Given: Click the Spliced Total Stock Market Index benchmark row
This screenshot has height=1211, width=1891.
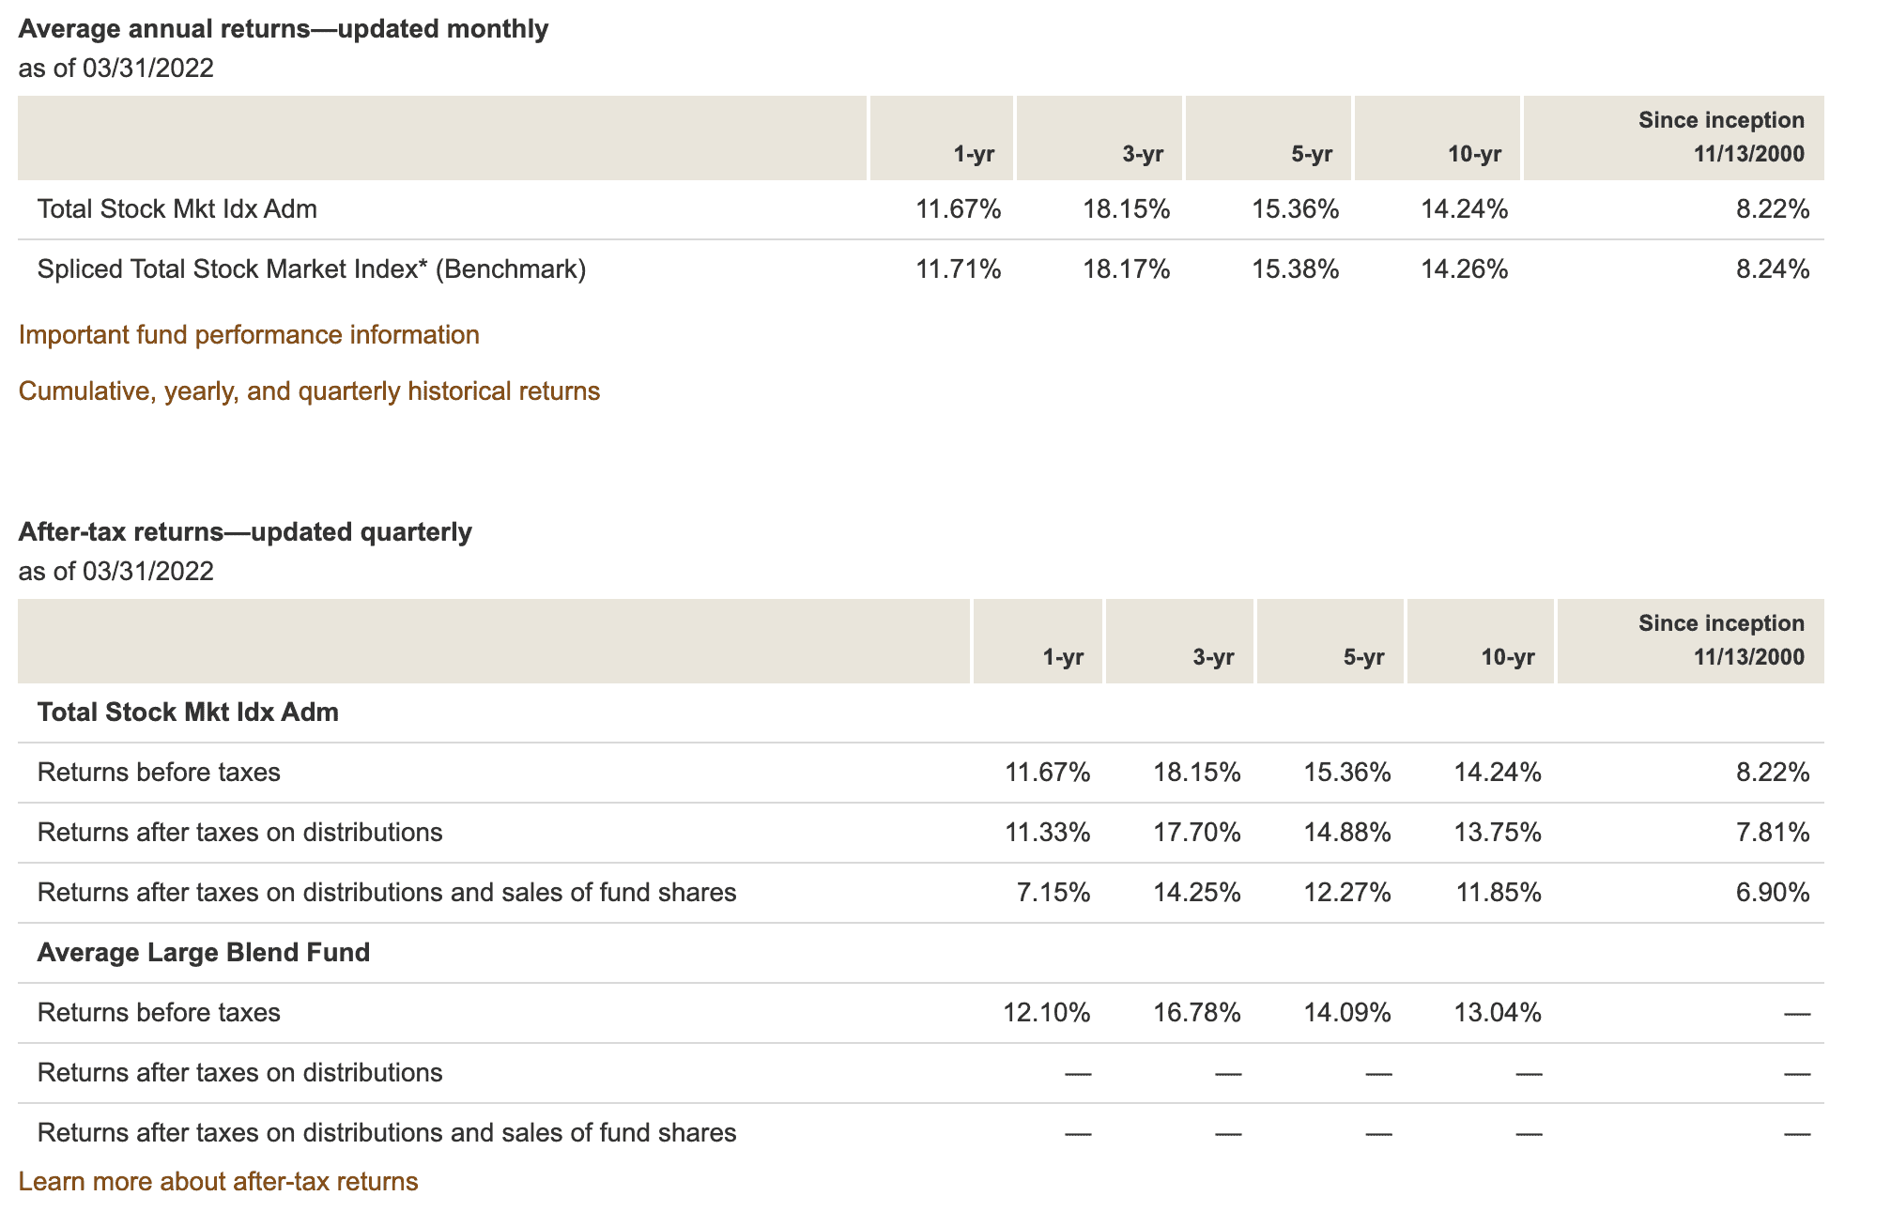Looking at the screenshot, I should [x=310, y=268].
